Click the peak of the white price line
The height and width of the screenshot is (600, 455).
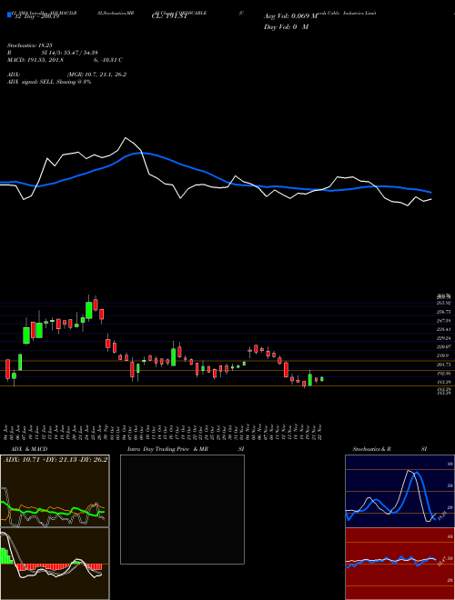point(126,138)
